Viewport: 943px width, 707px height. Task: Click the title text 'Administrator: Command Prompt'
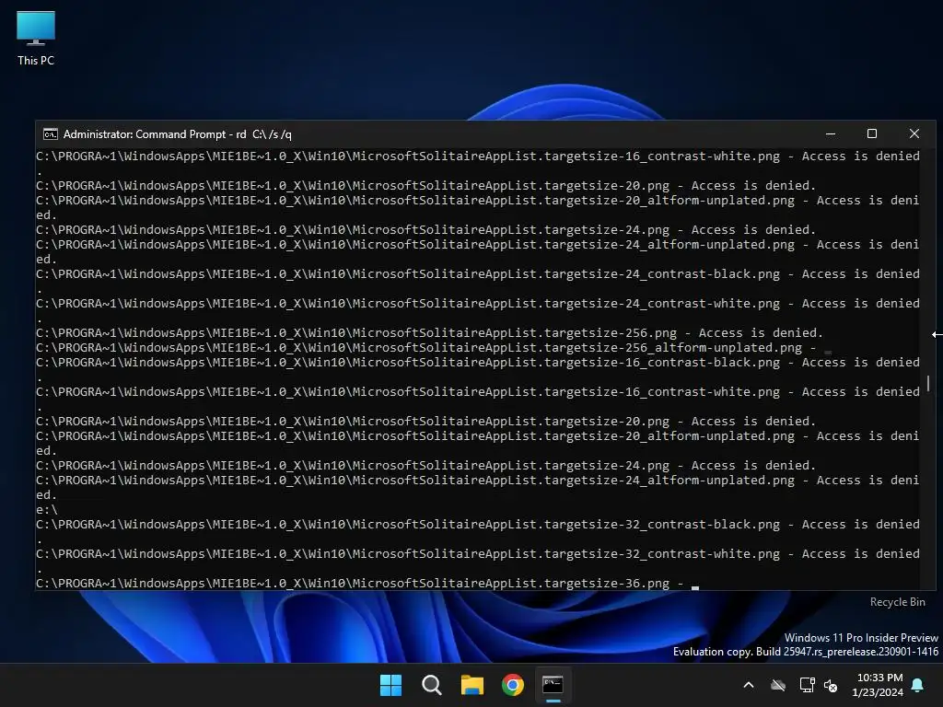click(145, 134)
